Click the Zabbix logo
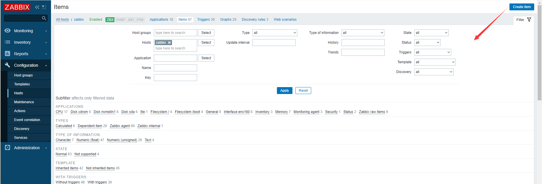The image size is (542, 184). [x=17, y=7]
